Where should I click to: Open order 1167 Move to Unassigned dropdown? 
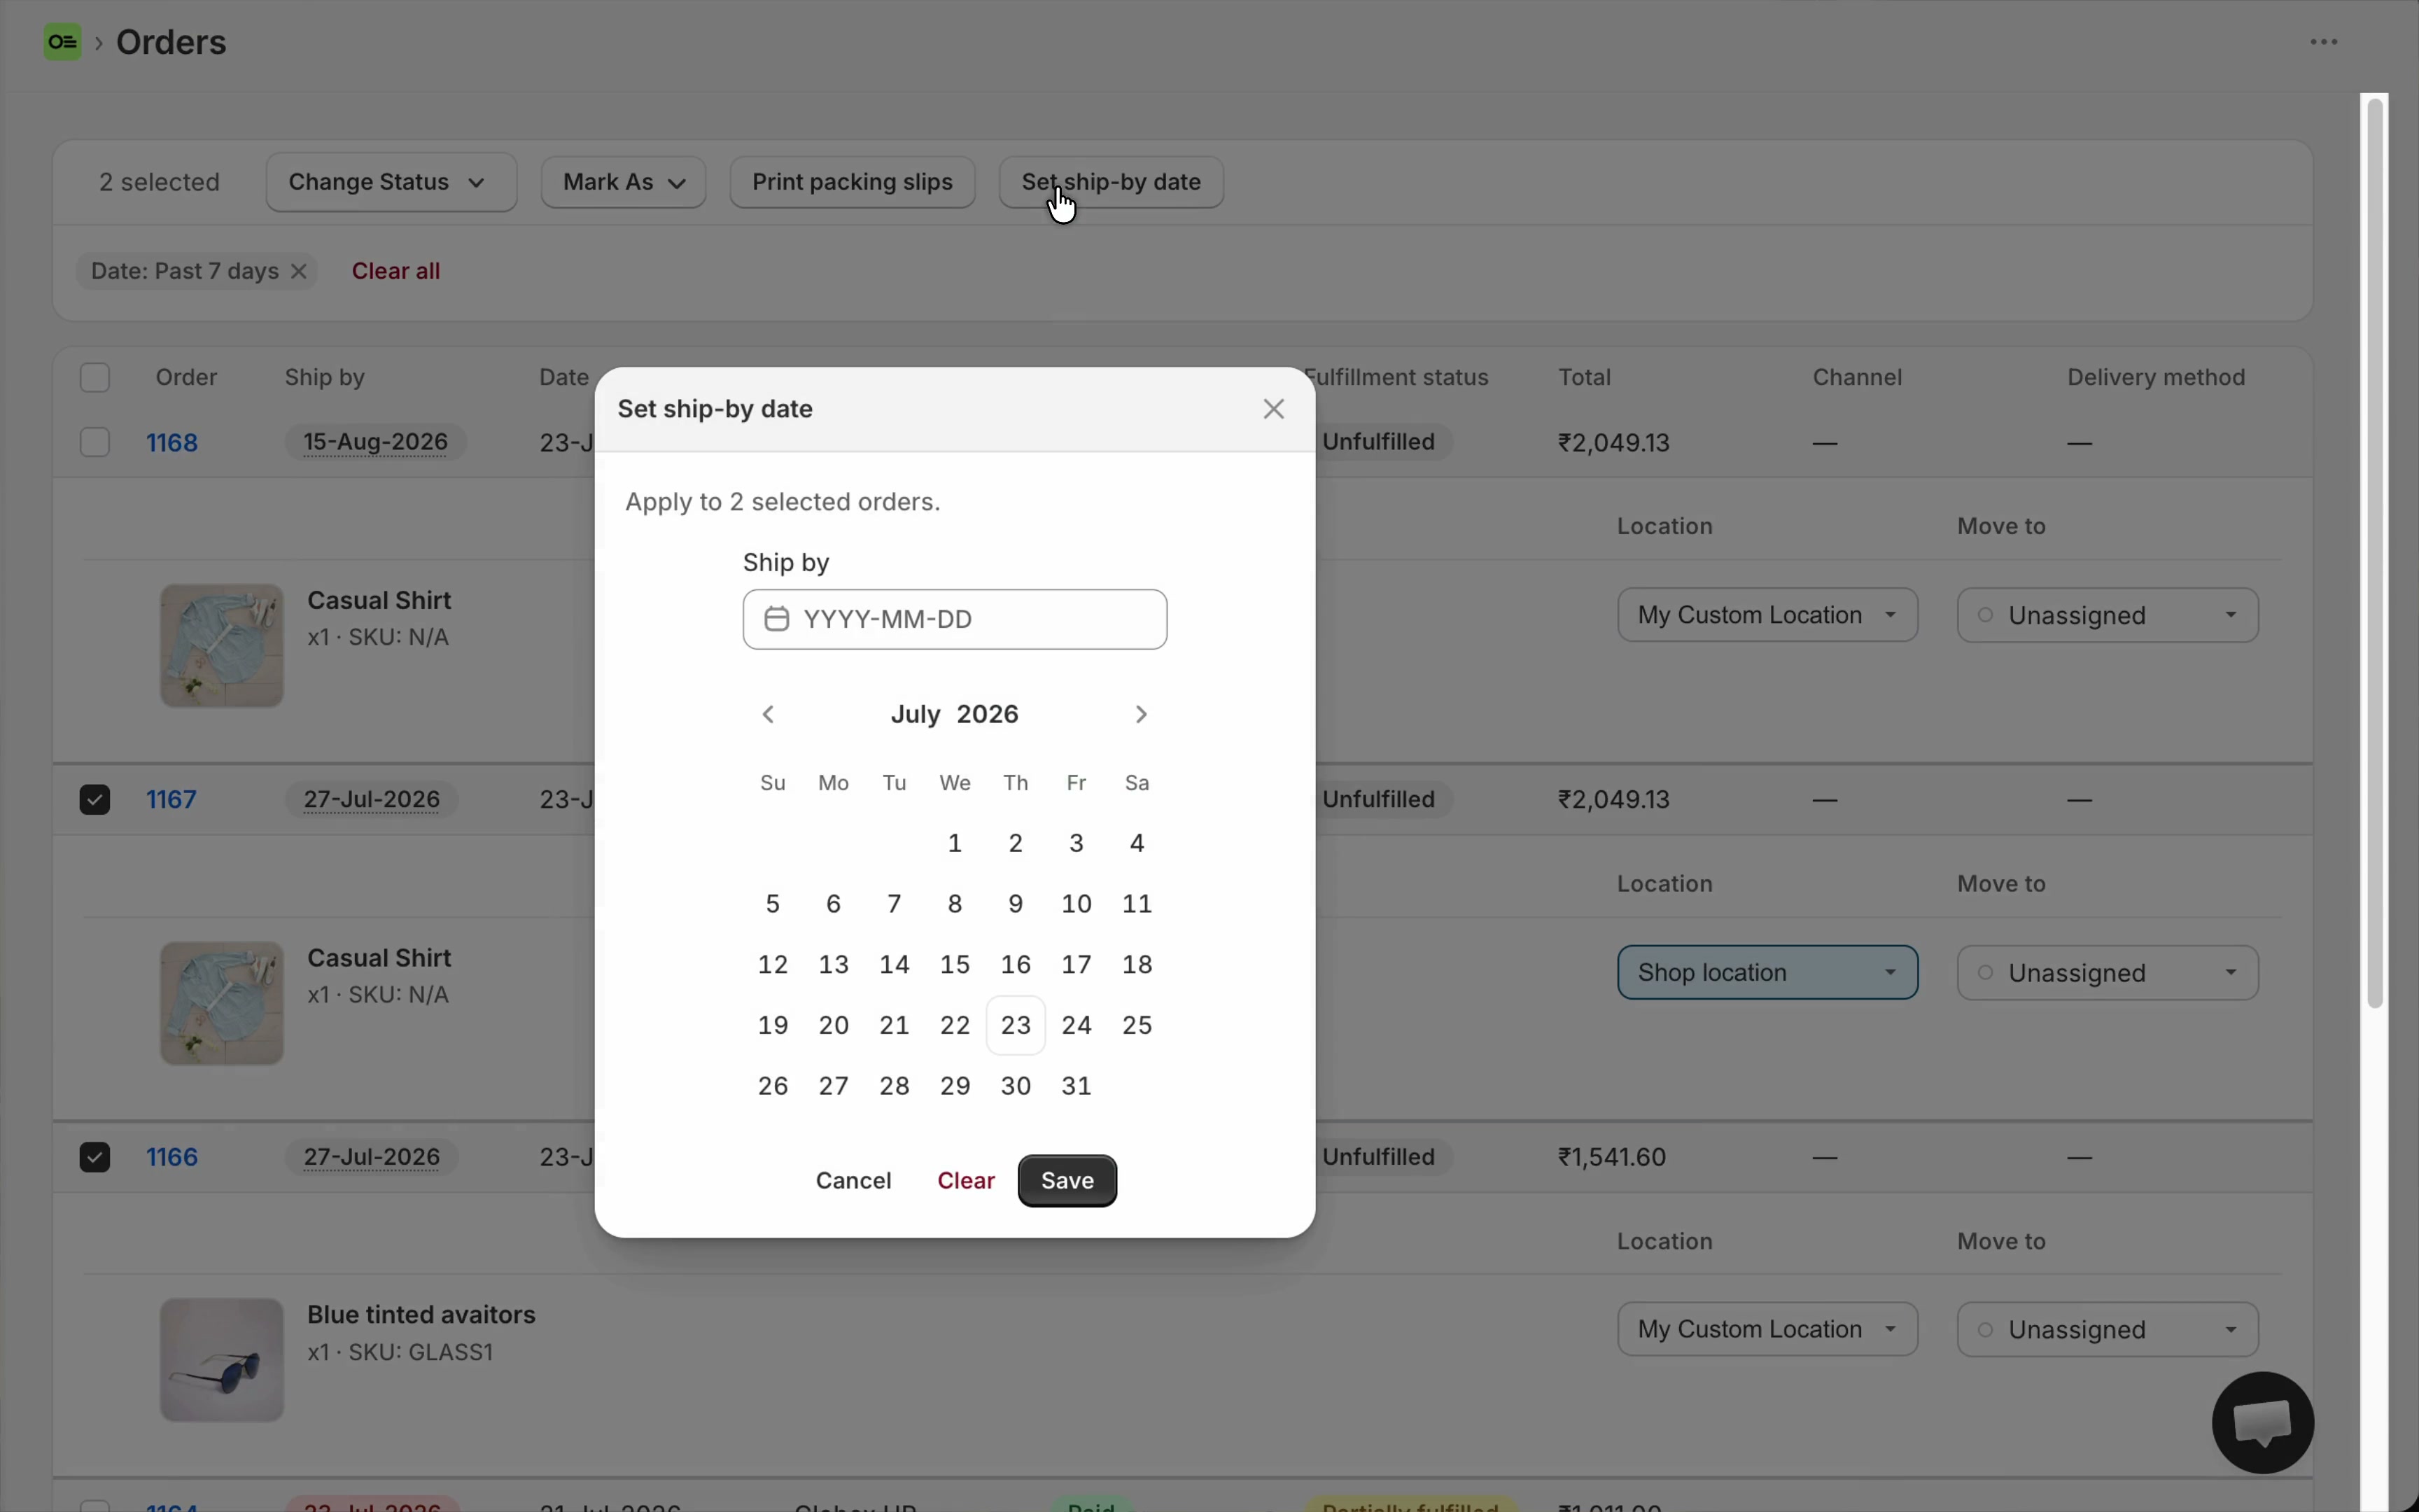pyautogui.click(x=2107, y=973)
